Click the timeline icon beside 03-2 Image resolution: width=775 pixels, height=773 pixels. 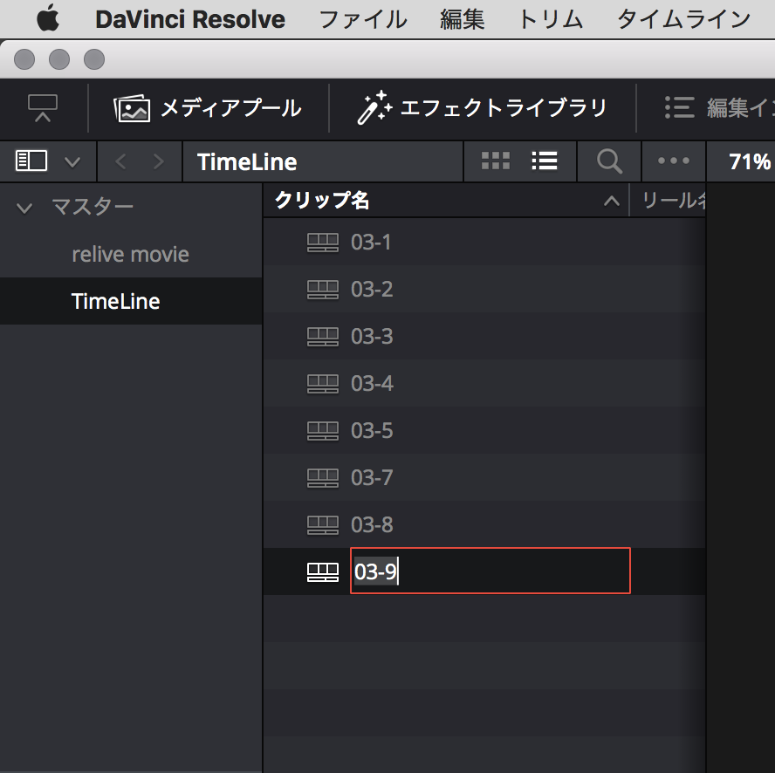tap(323, 289)
